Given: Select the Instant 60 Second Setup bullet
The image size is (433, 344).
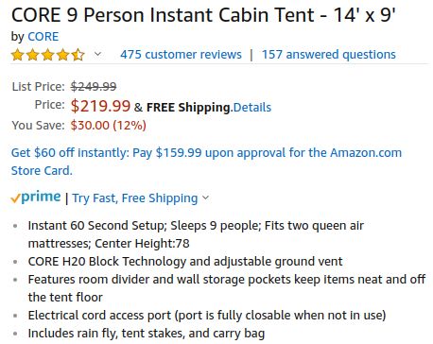Looking at the screenshot, I should point(196,234).
